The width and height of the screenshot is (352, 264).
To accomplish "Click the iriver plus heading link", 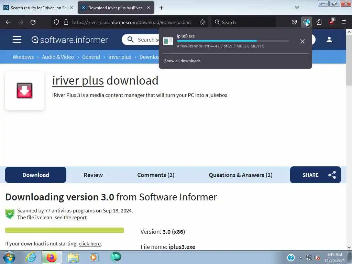I will point(78,80).
